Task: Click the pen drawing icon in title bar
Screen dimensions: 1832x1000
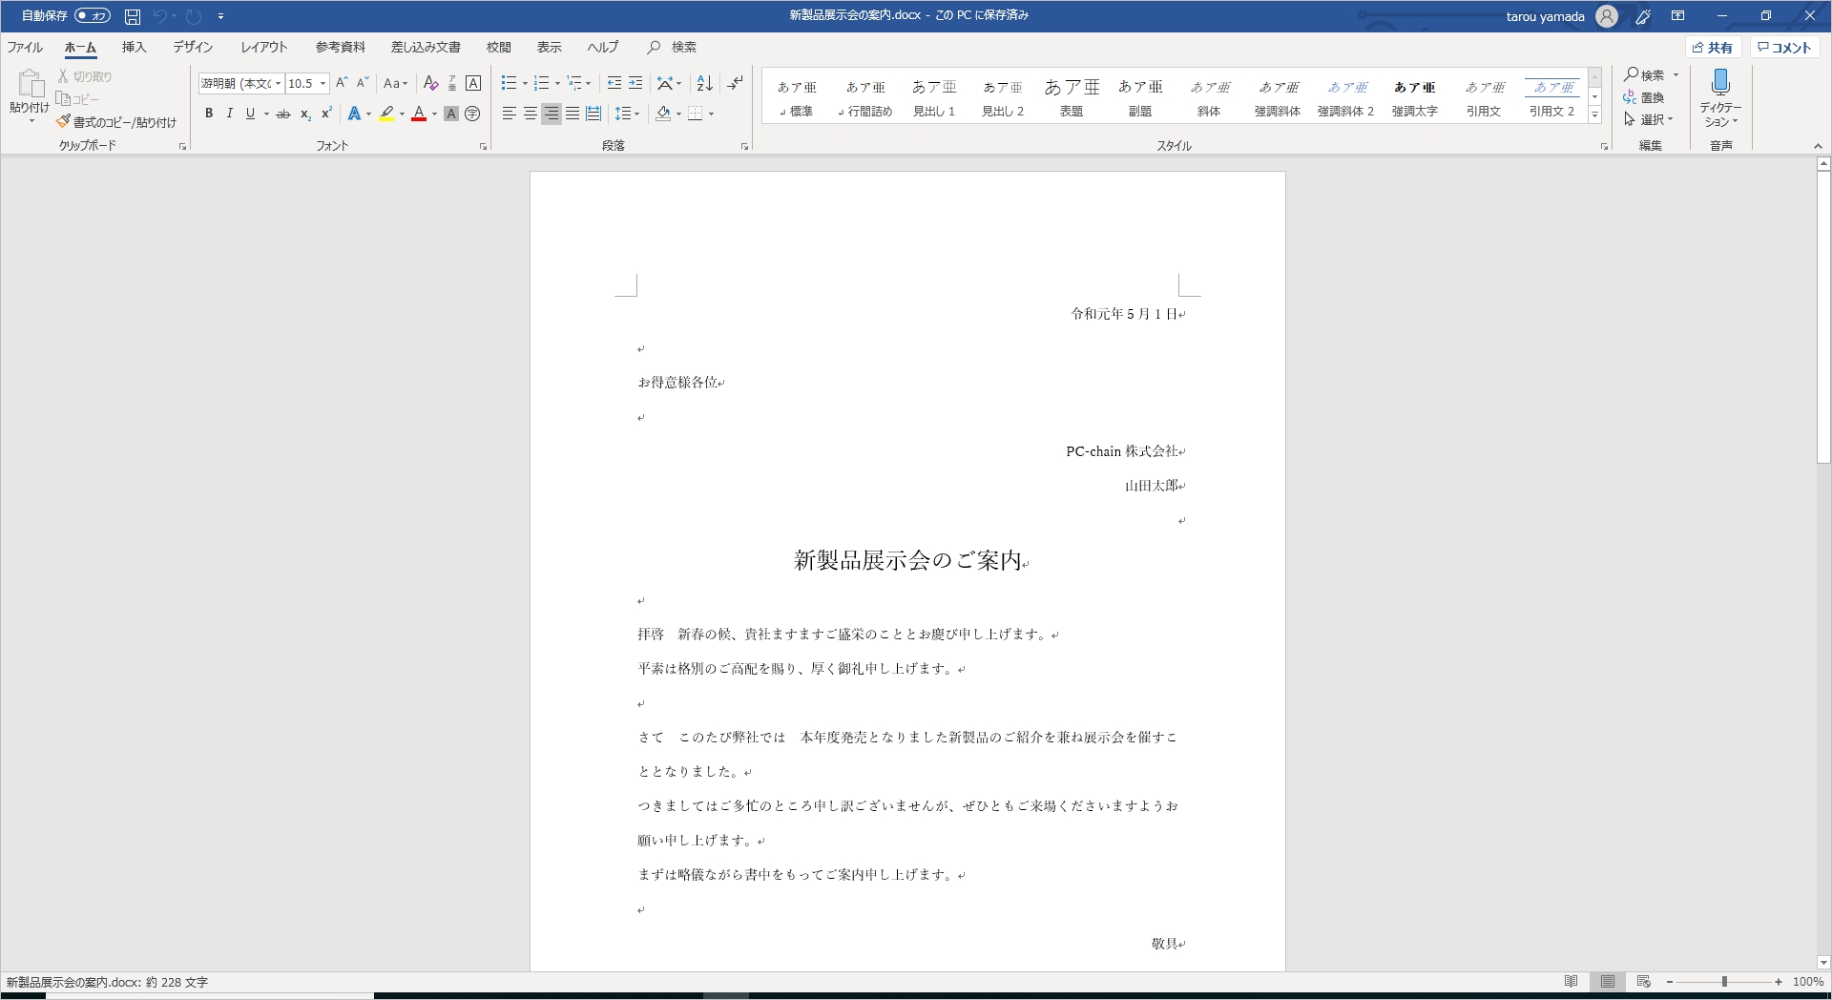Action: click(1643, 16)
